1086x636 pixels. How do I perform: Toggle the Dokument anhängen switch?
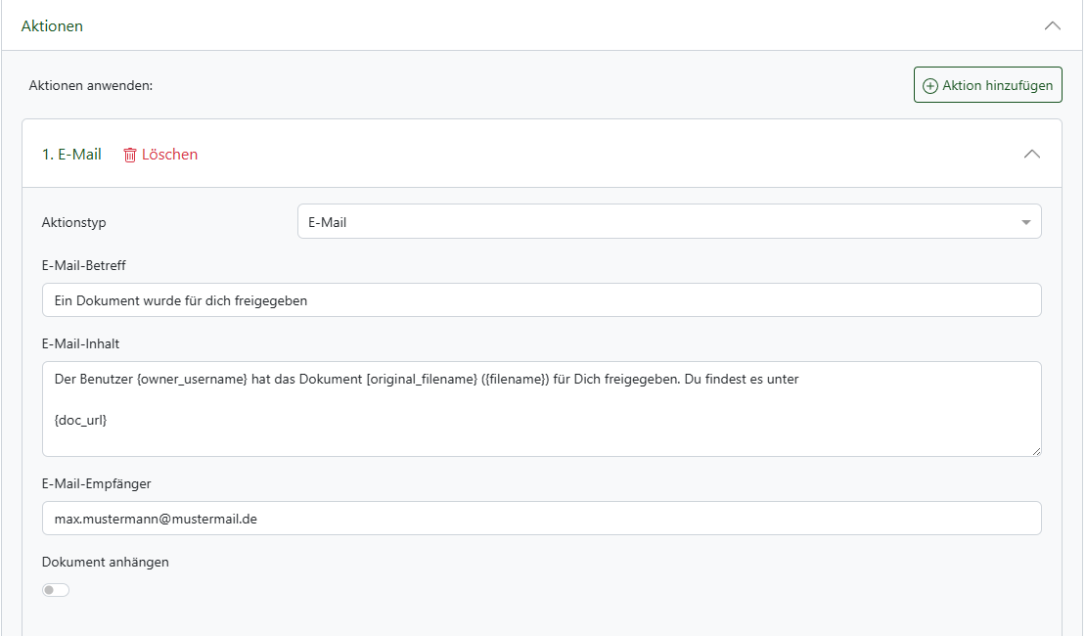[56, 590]
